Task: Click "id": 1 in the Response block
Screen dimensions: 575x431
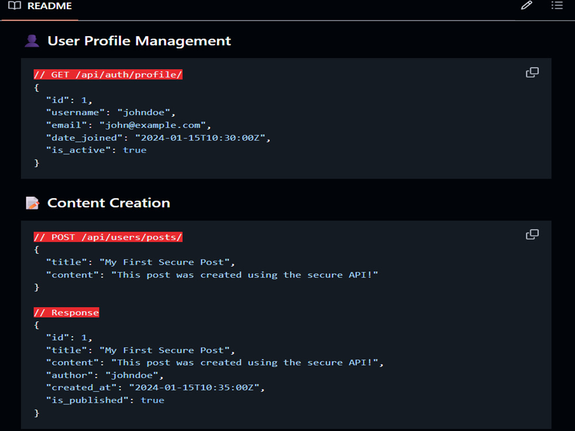Action: pyautogui.click(x=69, y=337)
